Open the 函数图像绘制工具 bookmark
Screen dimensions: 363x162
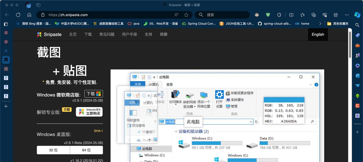[108, 24]
